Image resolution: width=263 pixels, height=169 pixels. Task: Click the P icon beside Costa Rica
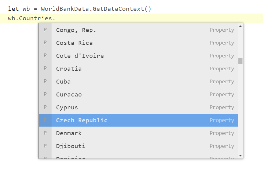45,43
